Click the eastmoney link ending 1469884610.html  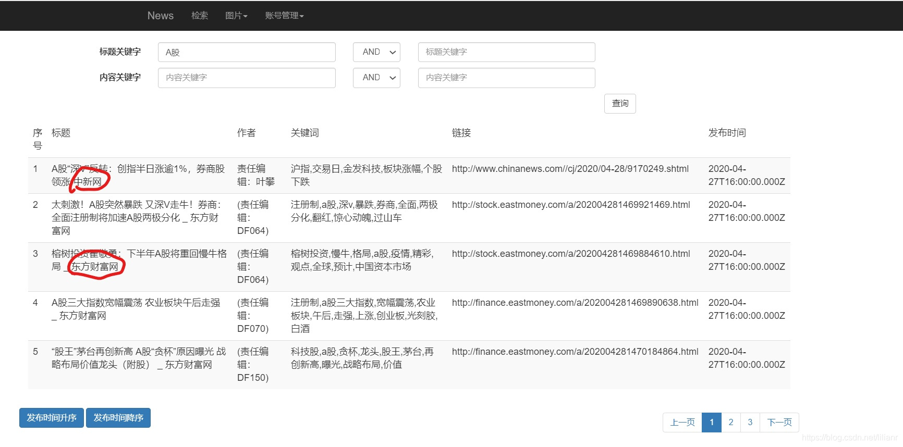tap(571, 254)
